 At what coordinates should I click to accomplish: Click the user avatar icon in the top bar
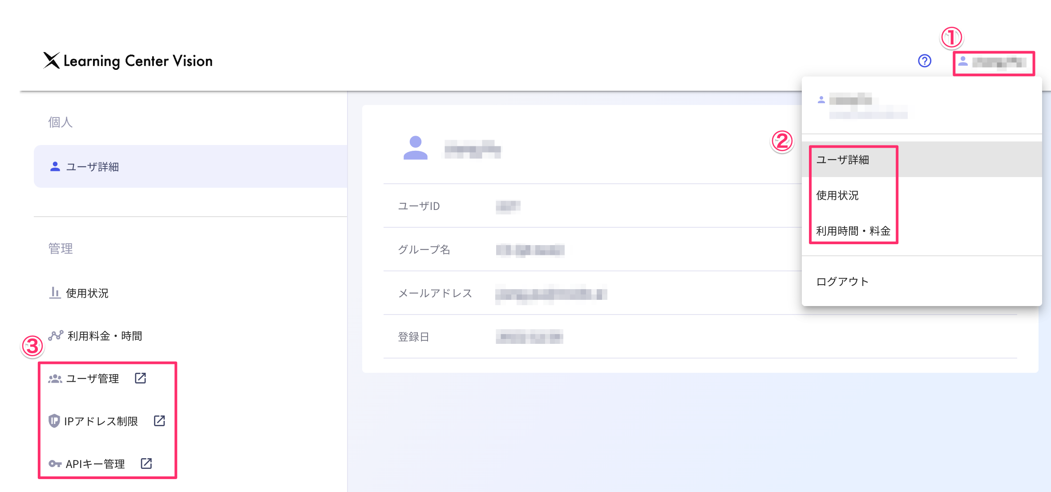[964, 62]
